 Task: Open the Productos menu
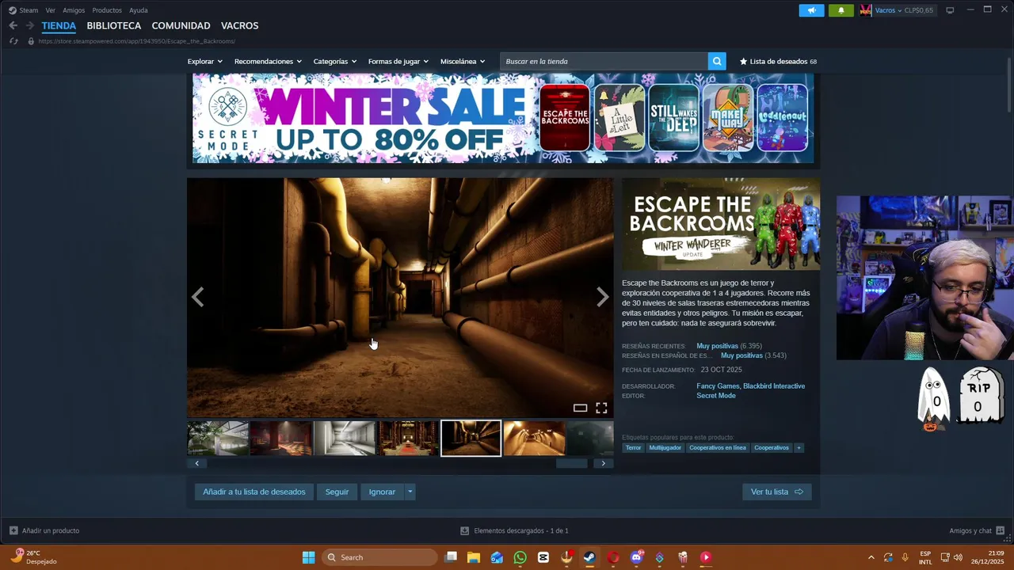click(107, 10)
